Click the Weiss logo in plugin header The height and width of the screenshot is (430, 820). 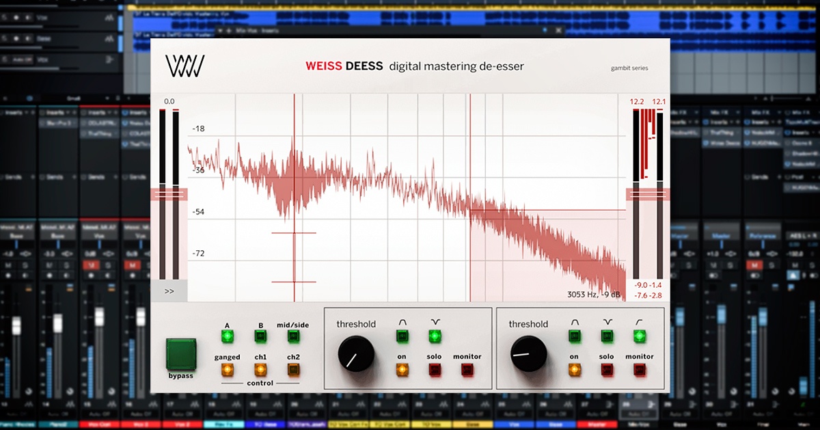(184, 66)
